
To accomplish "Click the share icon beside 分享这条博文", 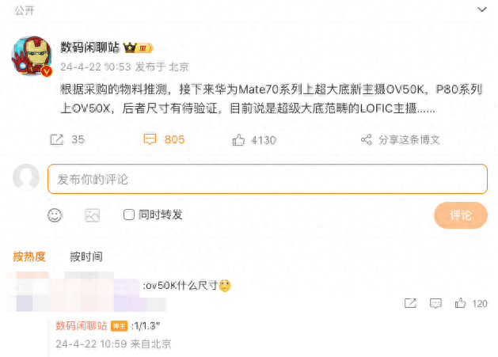I will tap(367, 140).
